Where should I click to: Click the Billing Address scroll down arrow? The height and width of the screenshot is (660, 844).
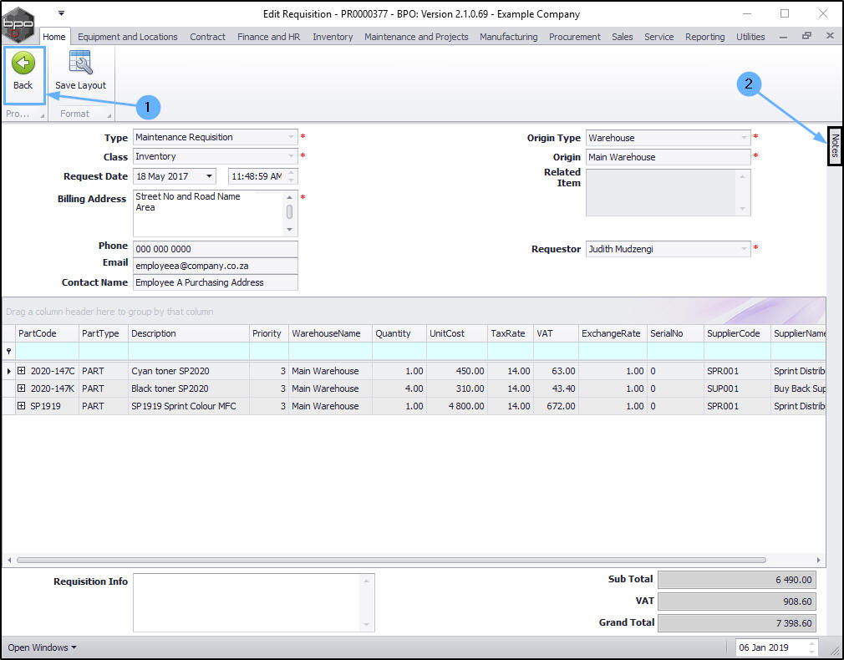point(290,230)
